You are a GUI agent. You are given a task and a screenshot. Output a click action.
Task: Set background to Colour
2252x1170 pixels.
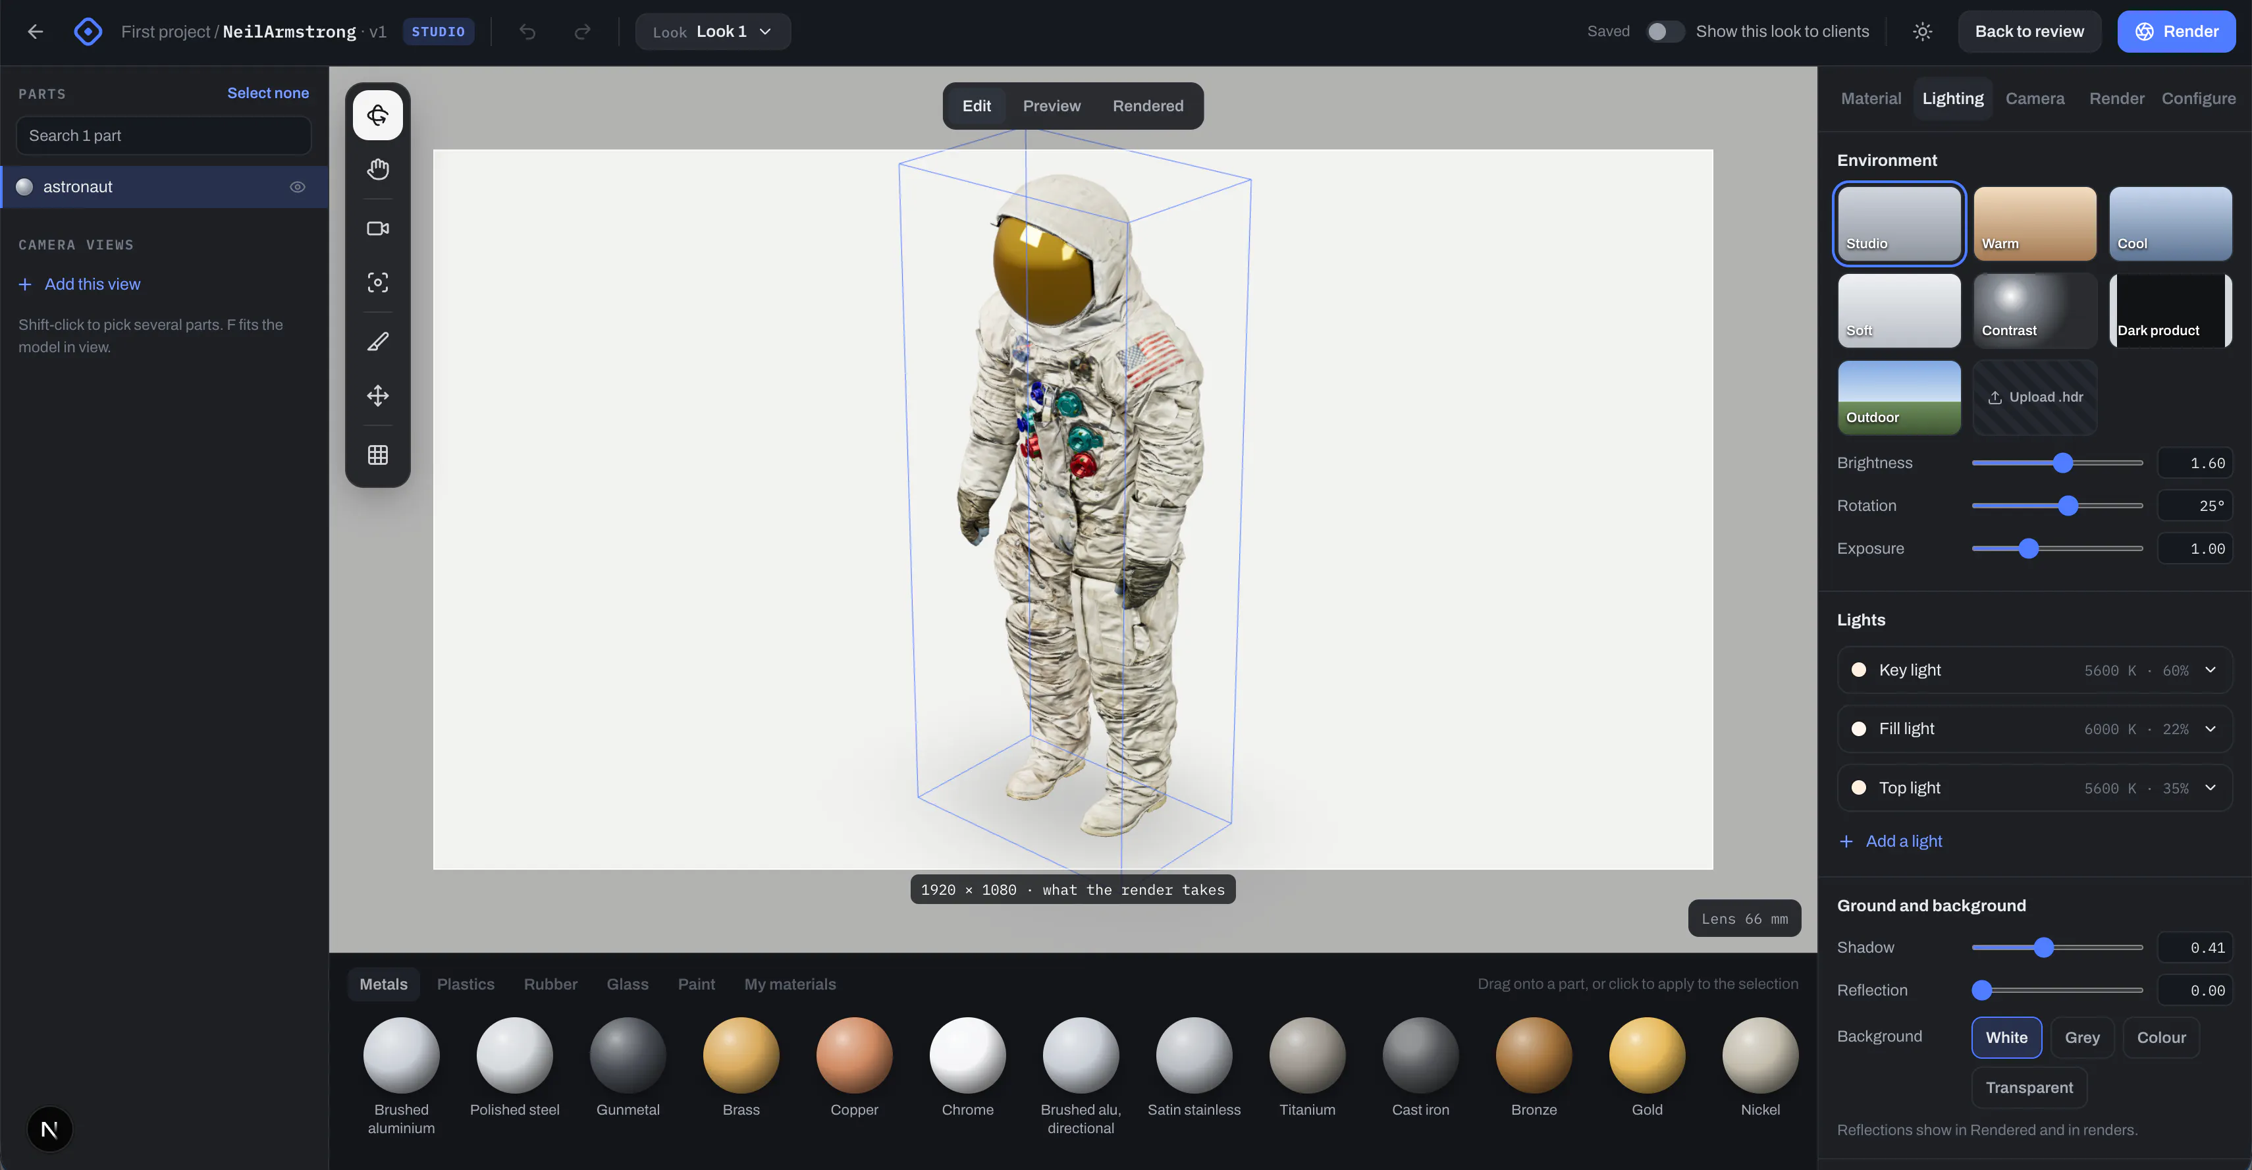(x=2161, y=1037)
